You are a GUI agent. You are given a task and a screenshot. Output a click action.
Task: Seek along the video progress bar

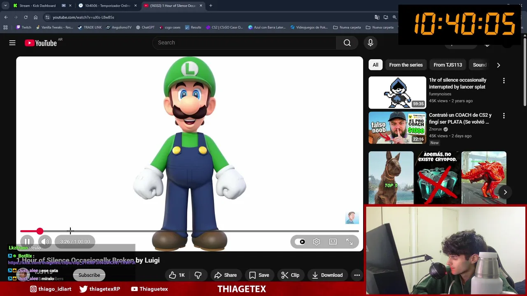189,231
